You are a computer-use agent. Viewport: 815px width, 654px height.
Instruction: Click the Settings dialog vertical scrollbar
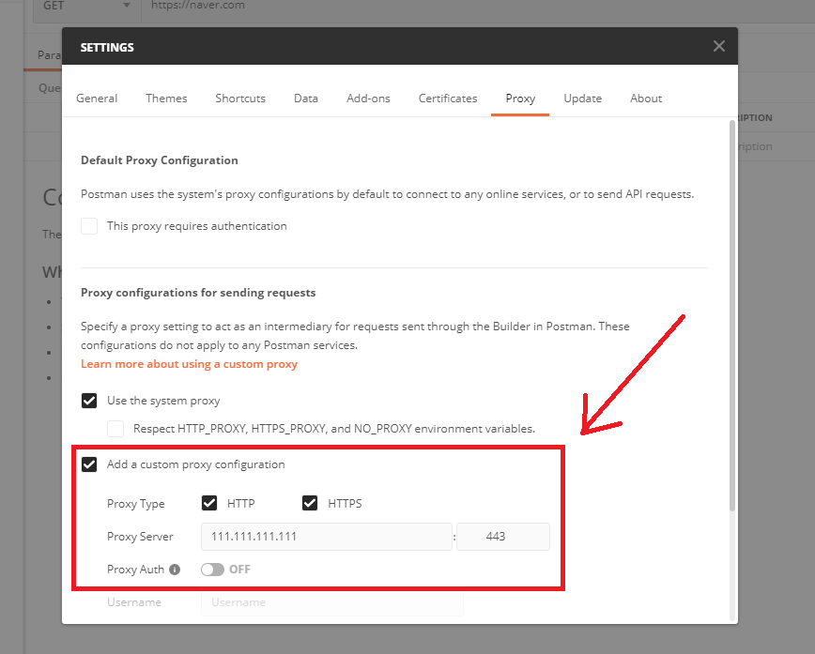tap(731, 316)
